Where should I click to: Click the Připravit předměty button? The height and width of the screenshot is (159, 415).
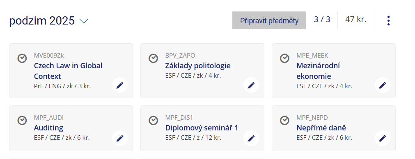coord(269,20)
